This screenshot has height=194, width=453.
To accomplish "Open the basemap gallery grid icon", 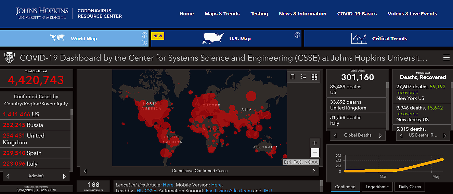I will [x=314, y=77].
